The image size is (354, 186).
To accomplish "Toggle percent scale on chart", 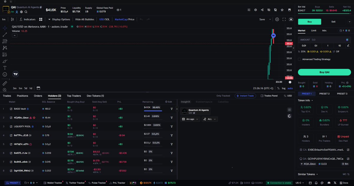I will click(x=278, y=88).
